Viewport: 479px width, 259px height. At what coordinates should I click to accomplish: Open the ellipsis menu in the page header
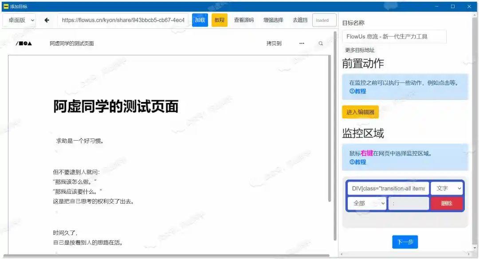[x=302, y=43]
